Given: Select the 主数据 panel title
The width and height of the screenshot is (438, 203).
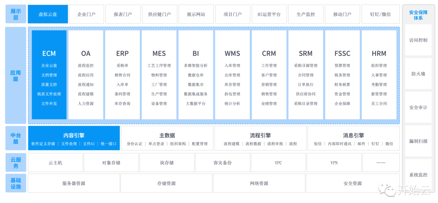Looking at the screenshot, I should coord(167,136).
